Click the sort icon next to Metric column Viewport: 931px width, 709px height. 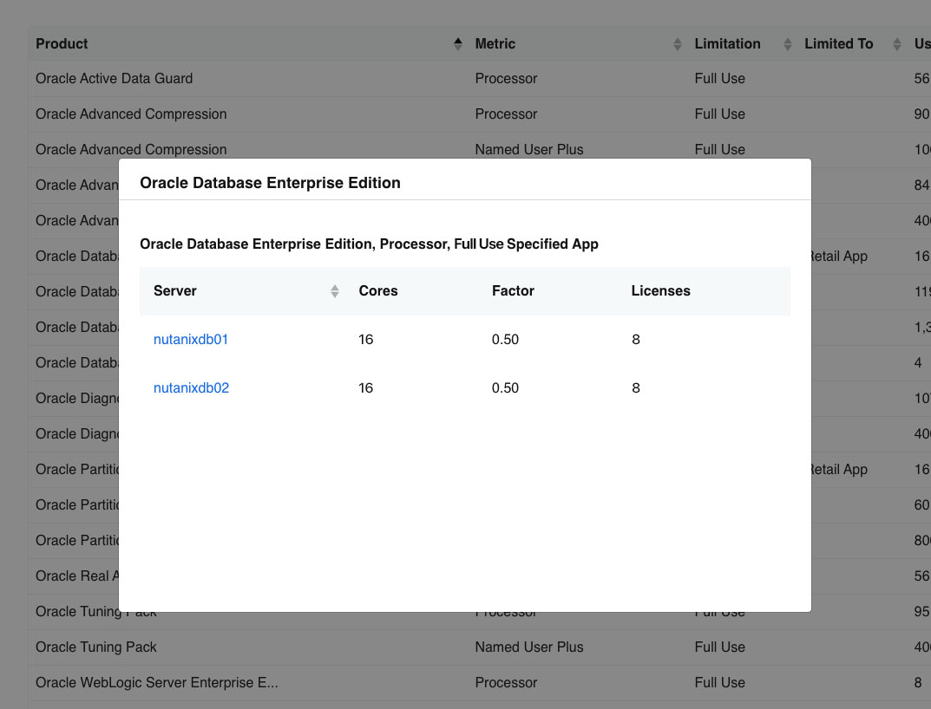pos(677,43)
